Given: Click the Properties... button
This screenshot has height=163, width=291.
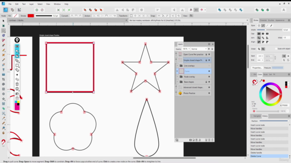Looking at the screenshot, I should pyautogui.click(x=257, y=68).
